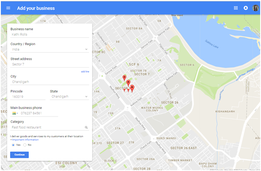Image resolution: width=261 pixels, height=171 pixels.
Task: Click the SECTOR 27 map label
Action: point(115,143)
